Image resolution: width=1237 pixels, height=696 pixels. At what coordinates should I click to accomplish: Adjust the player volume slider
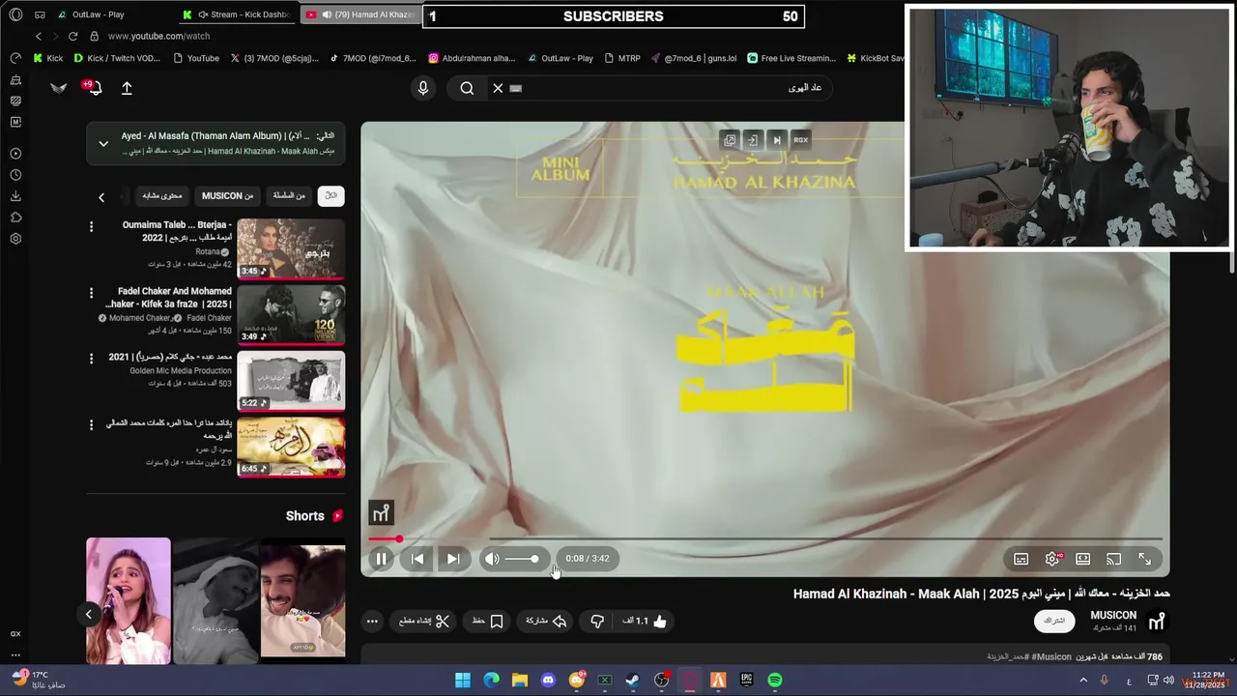pyautogui.click(x=522, y=559)
